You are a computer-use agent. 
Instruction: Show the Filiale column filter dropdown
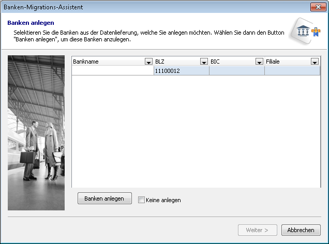pos(315,62)
